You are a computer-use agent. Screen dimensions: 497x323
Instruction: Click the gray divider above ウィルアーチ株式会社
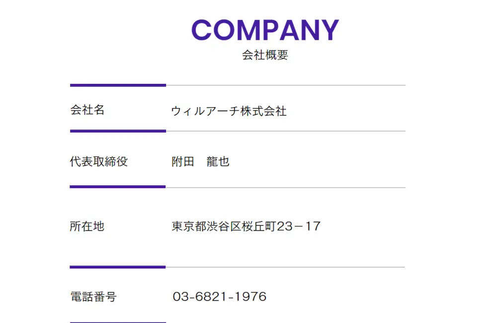tap(286, 85)
